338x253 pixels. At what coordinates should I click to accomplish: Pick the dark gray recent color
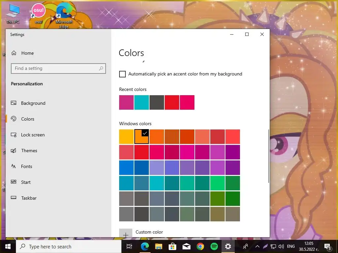(157, 102)
